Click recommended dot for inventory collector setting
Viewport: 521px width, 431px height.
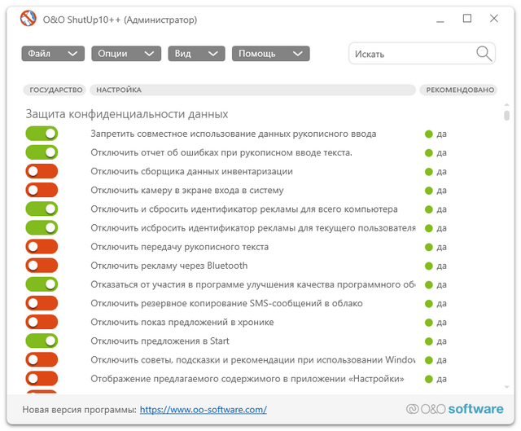pos(428,172)
